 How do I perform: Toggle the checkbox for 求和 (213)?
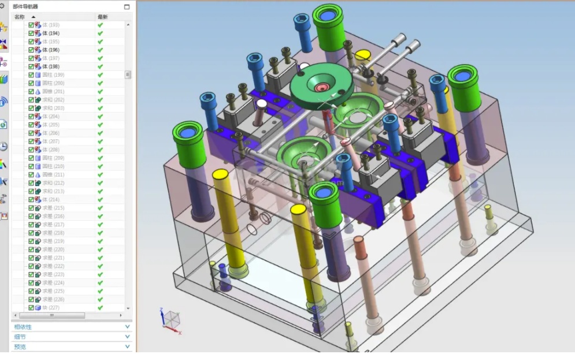(31, 191)
